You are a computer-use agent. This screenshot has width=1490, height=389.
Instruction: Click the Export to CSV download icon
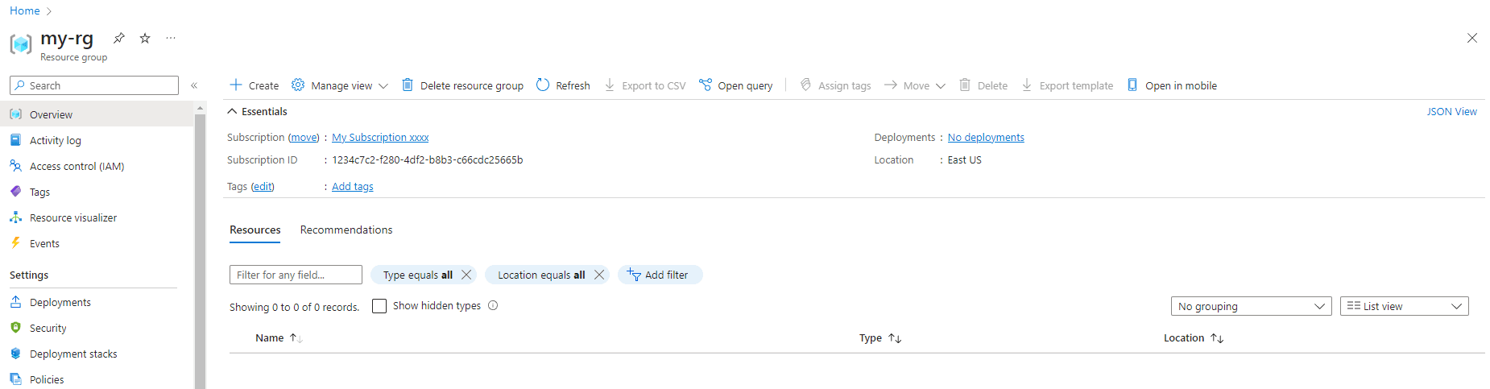click(x=610, y=85)
